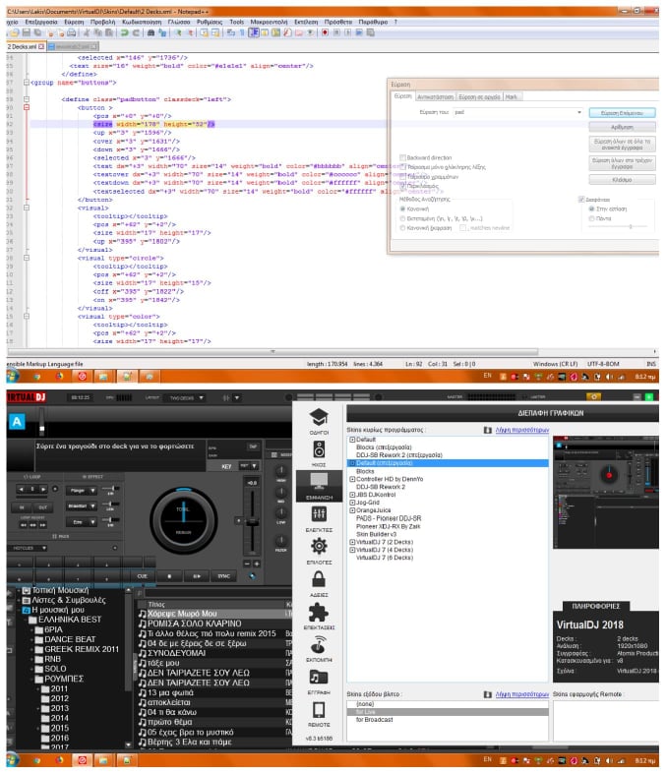This screenshot has height=774, width=666.
Task: Click the Notepad++ Redo toolbar icon
Action: click(x=136, y=32)
